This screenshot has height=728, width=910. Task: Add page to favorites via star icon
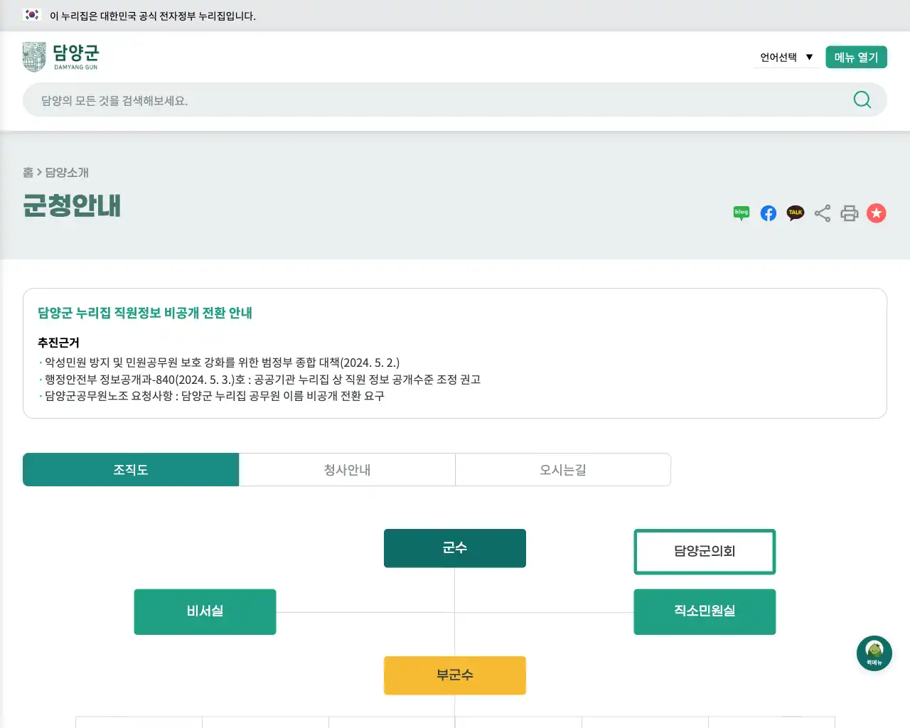(x=876, y=213)
